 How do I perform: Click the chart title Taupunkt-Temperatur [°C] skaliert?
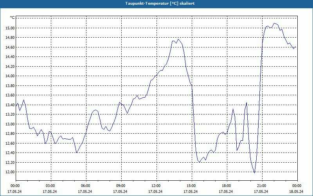point(160,4)
